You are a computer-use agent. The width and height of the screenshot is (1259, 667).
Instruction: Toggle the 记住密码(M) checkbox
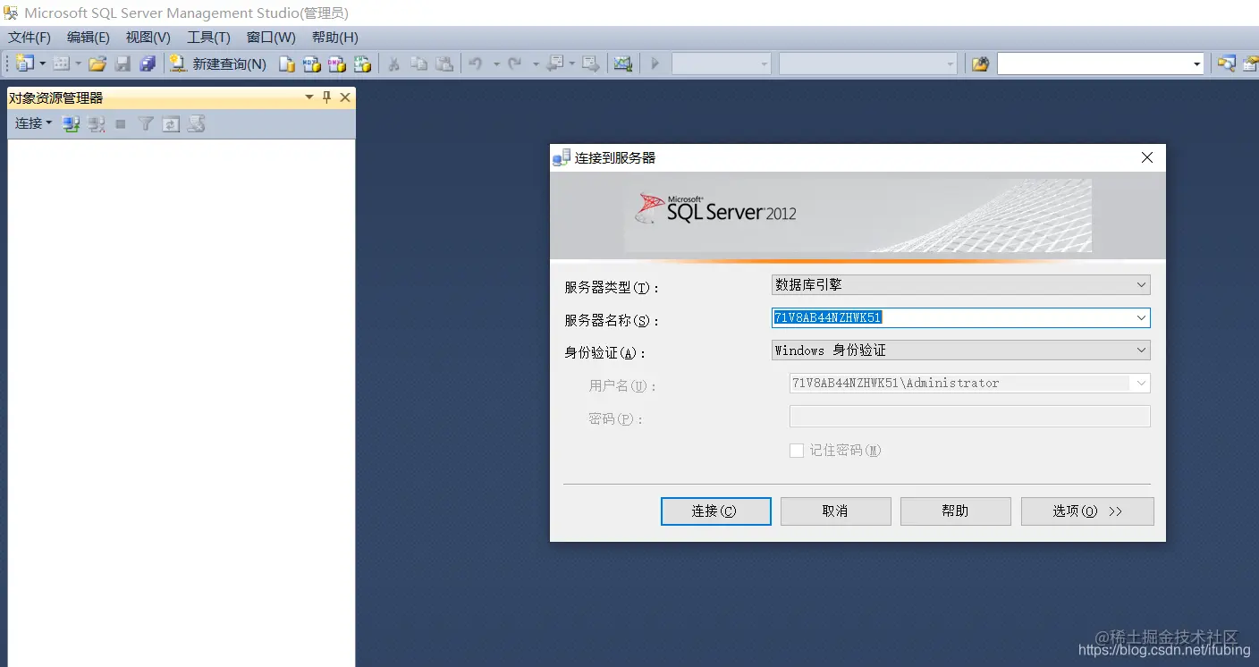(x=796, y=451)
